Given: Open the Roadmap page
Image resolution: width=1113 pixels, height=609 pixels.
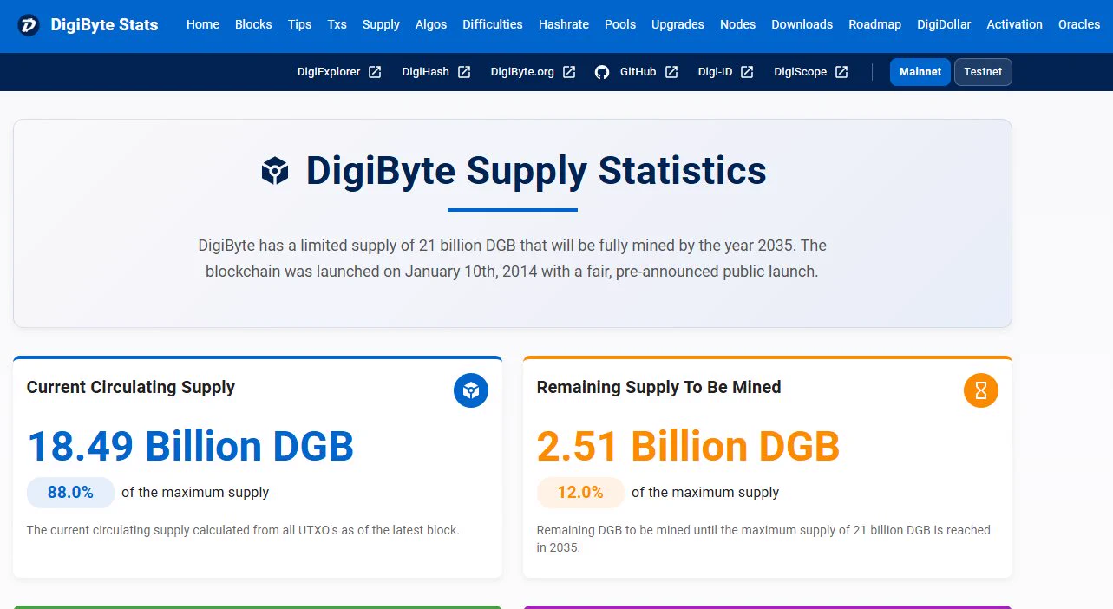Looking at the screenshot, I should click(875, 25).
